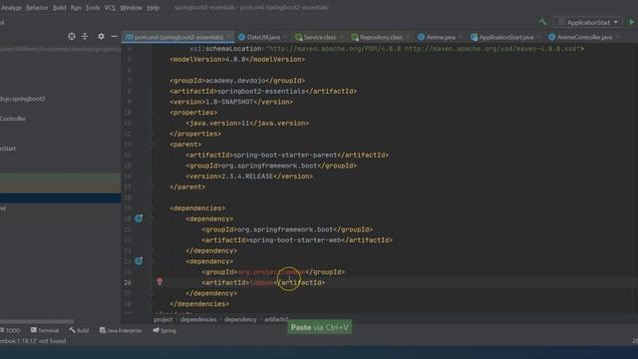This screenshot has height=359, width=638.
Task: Select the 'dojo.springboot2' package in project tree
Action: point(23,99)
